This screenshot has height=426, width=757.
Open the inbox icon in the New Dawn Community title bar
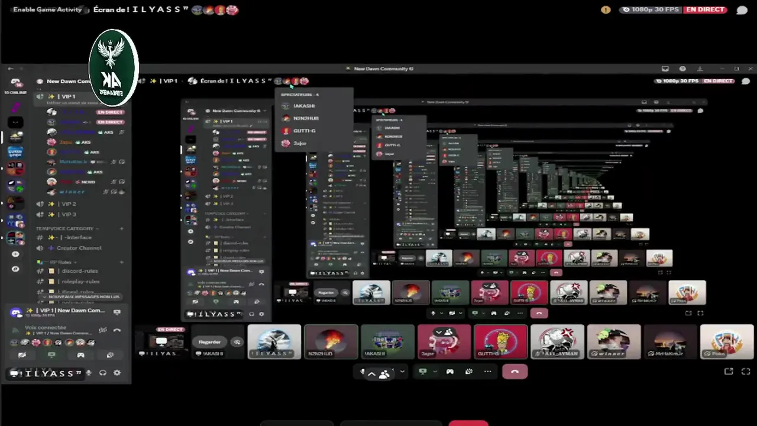tap(665, 69)
